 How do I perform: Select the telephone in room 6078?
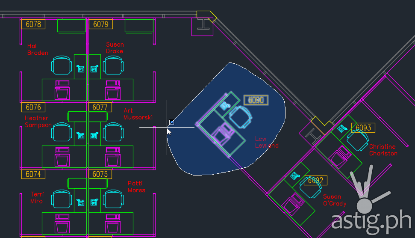pos(81,69)
